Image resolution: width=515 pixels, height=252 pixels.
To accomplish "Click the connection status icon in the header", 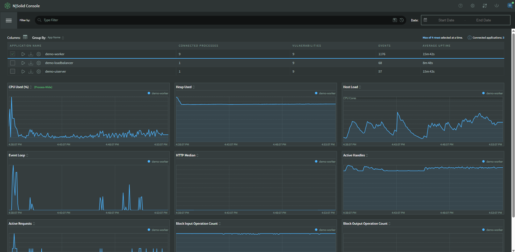I will pyautogui.click(x=485, y=6).
